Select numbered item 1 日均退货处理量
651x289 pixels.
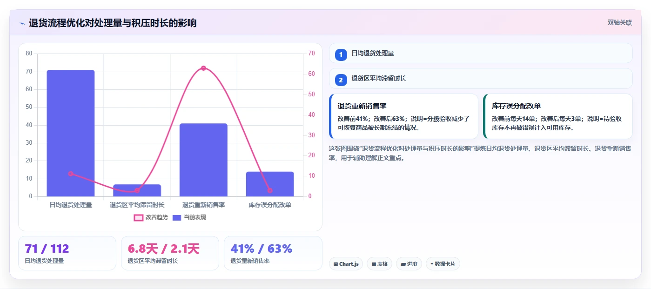tap(481, 54)
